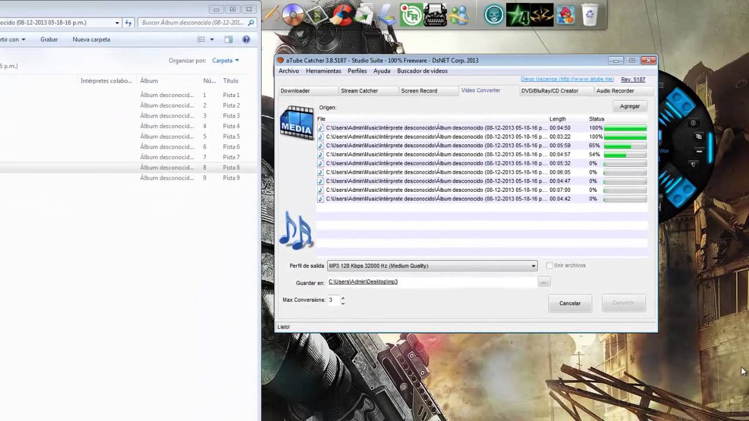This screenshot has width=749, height=421.
Task: Click the blue music notes icon
Action: coord(296,231)
